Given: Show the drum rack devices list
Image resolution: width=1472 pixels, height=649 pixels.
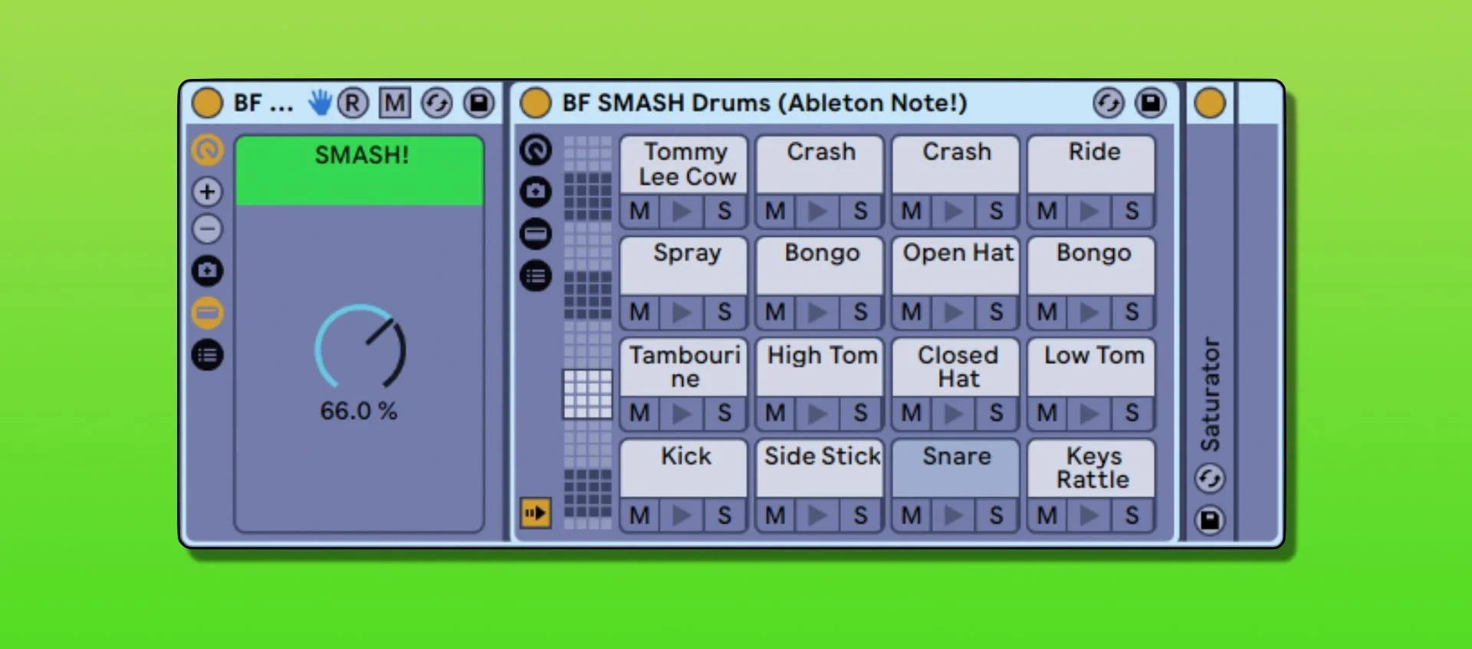Looking at the screenshot, I should tap(536, 275).
